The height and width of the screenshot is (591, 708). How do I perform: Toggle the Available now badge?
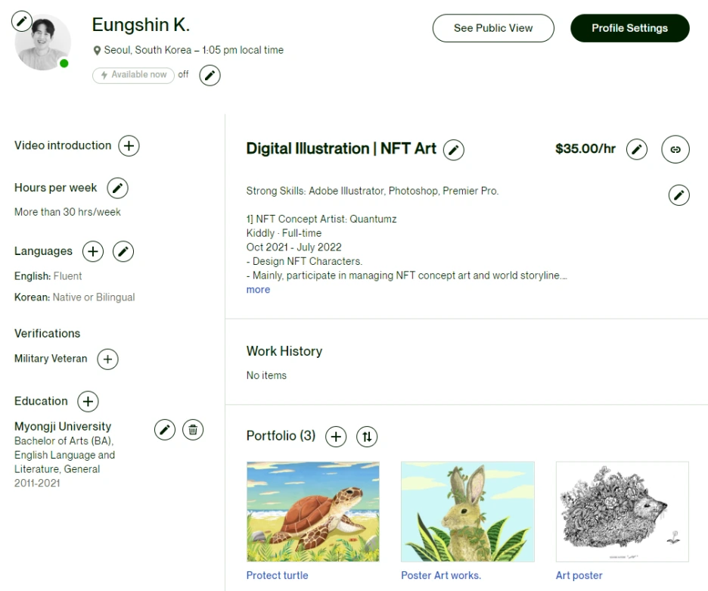click(x=133, y=75)
